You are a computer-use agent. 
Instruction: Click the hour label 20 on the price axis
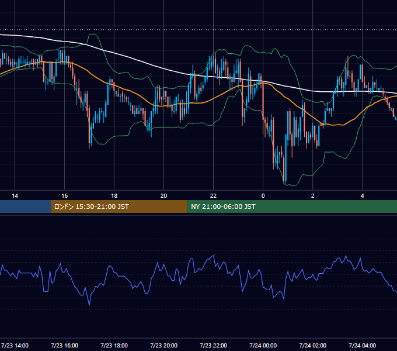[164, 196]
